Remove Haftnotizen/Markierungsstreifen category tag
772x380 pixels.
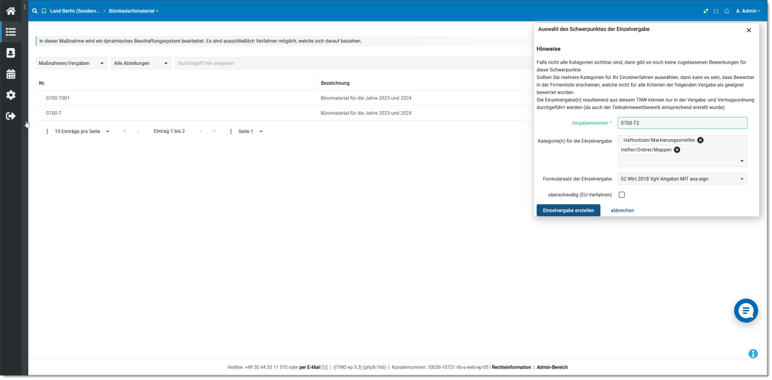point(701,140)
